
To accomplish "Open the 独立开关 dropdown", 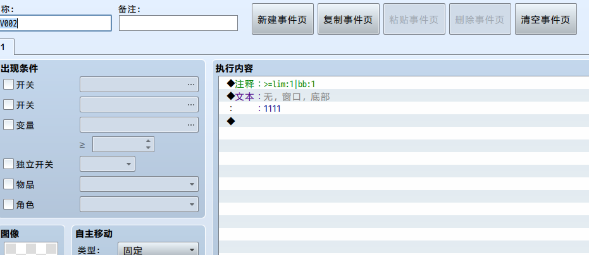I will (108, 164).
